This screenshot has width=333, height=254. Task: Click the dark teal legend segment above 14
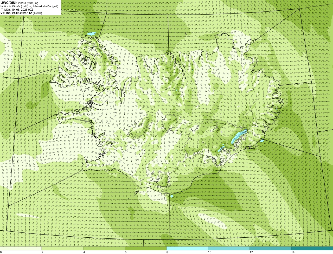point(312,248)
